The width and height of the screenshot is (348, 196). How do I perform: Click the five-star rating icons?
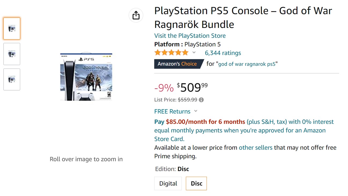(x=171, y=53)
